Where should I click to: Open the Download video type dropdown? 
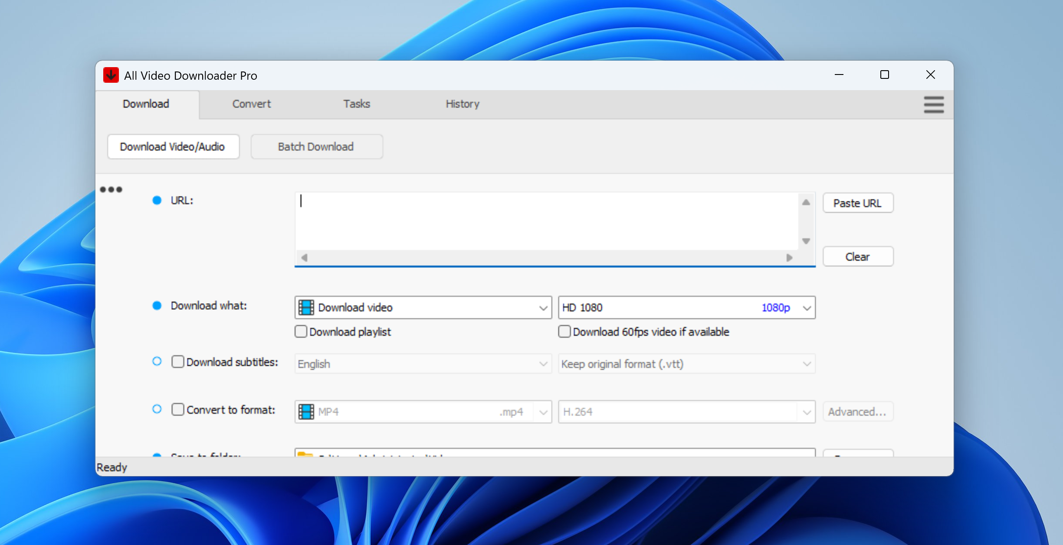coord(423,308)
